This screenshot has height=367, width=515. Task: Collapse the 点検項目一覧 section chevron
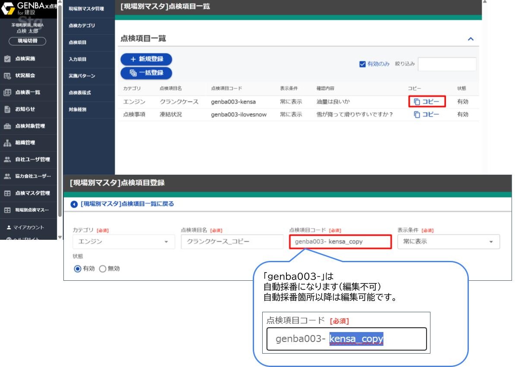coord(471,39)
